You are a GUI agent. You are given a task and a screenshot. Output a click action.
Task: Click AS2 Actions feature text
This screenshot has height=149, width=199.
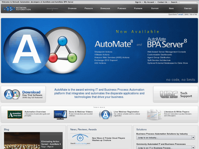[x=100, y=63]
